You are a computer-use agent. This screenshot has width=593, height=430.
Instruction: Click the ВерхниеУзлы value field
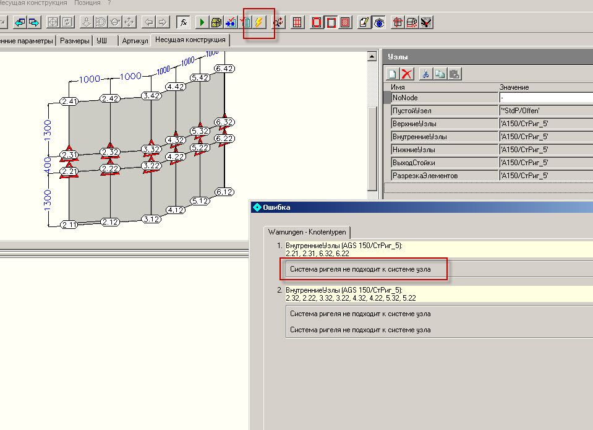click(x=546, y=124)
